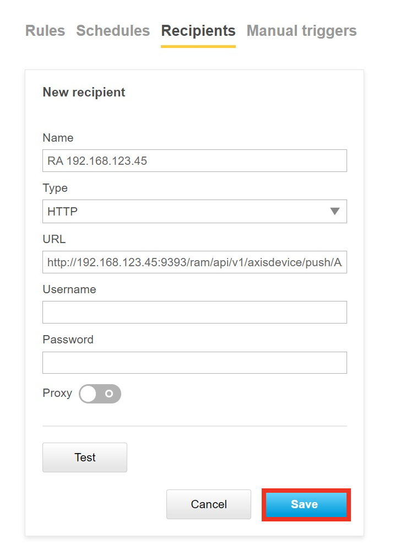Select the Recipients tab

198,31
